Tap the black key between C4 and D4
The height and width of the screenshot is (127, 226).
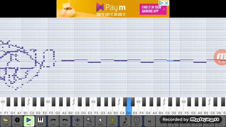tap(125, 102)
